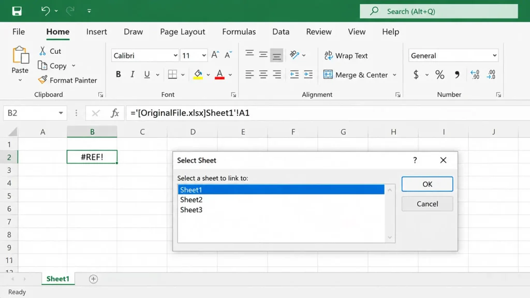Viewport: 530px width, 298px height.
Task: Open Alignment settings dialog launcher
Action: (x=398, y=95)
